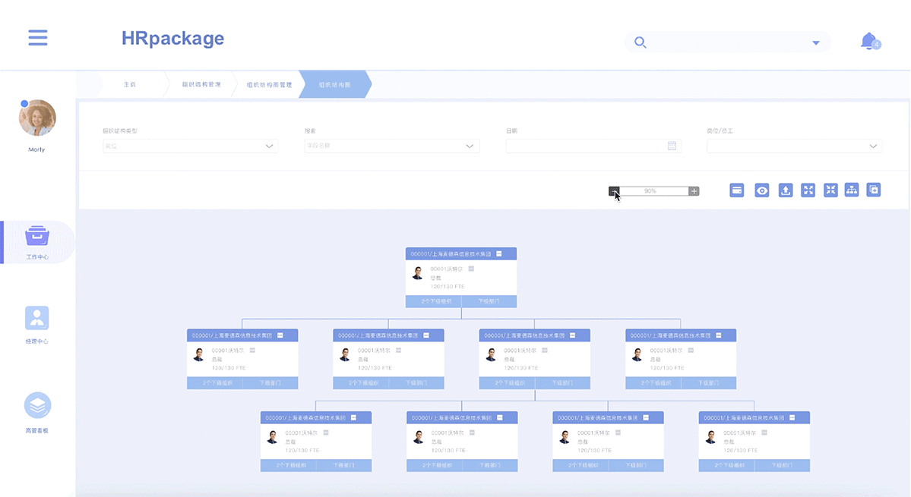
Task: Open detail icon on second row's second card
Action: (x=399, y=351)
